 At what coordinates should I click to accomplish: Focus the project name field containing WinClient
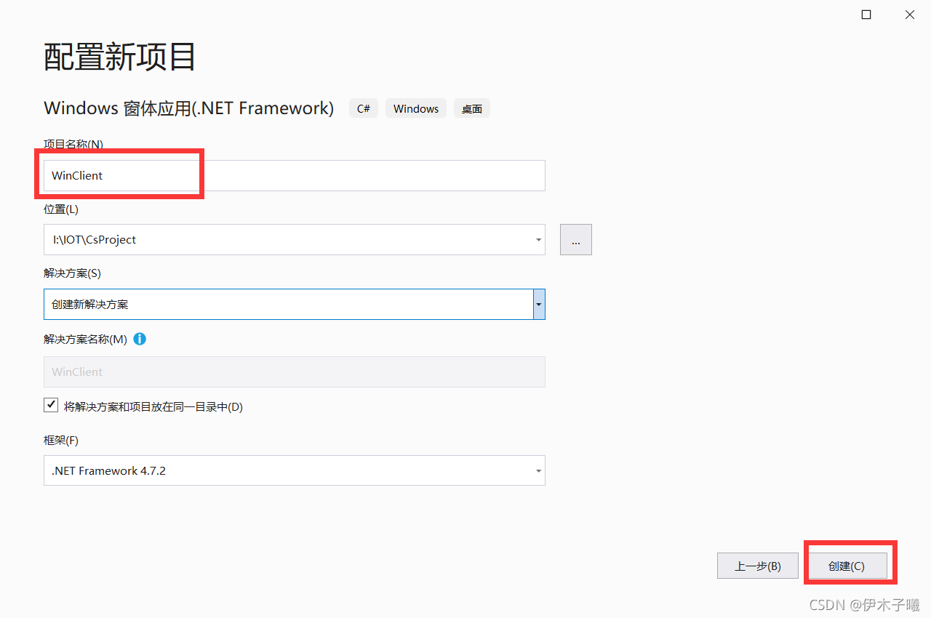(x=295, y=175)
